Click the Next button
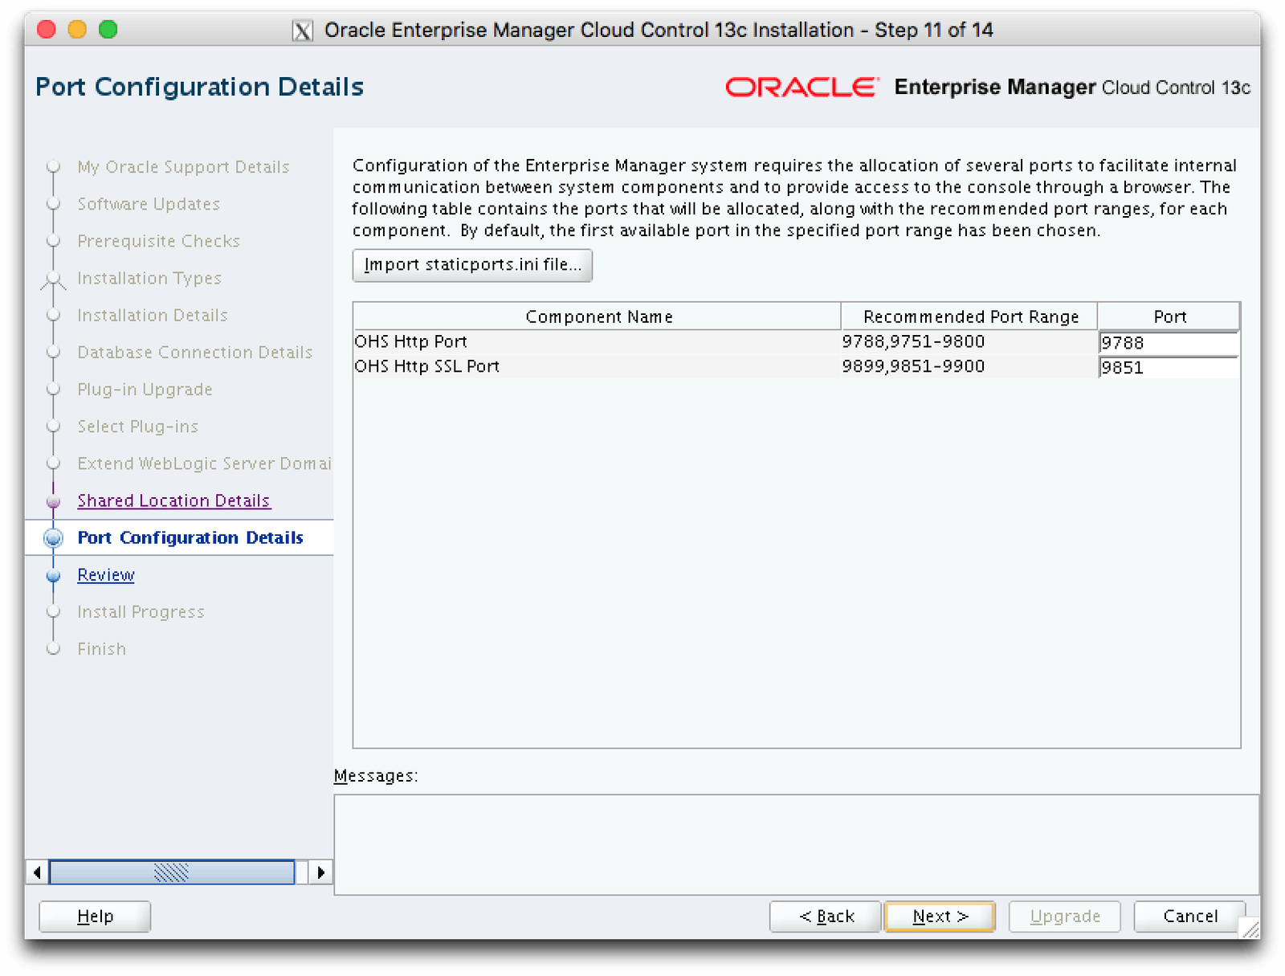Screen dimensions: 1285x976 point(940,916)
